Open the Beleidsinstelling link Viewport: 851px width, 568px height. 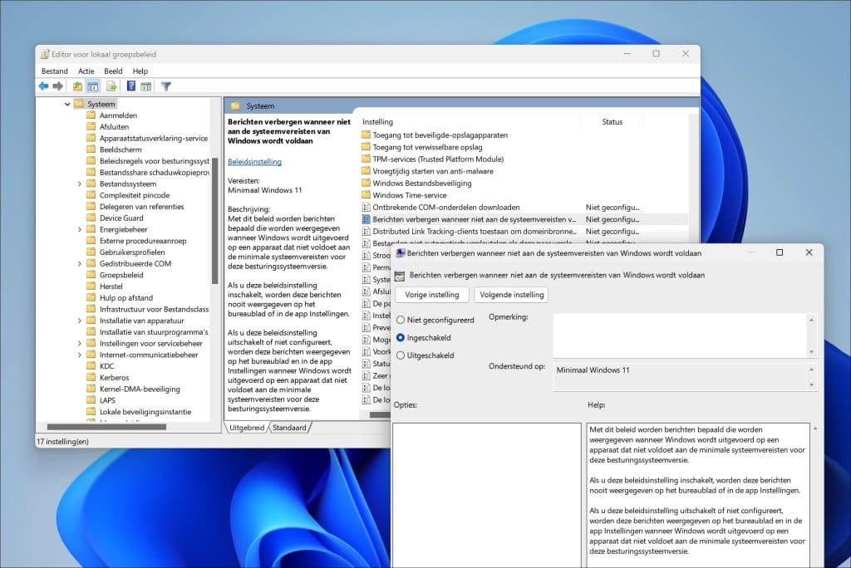point(254,162)
